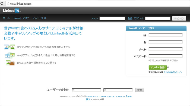Open the メンバー登録 nav item
The width and height of the screenshot is (190, 106).
pos(39,18)
